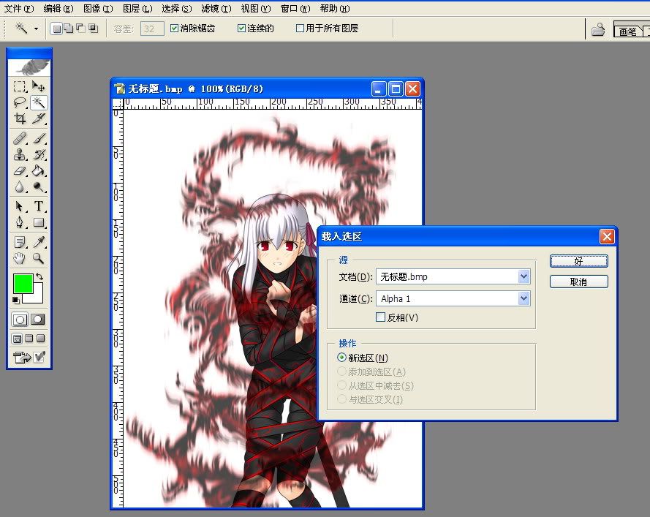Open the 文件(F) menu
This screenshot has height=517, width=650.
[x=19, y=8]
